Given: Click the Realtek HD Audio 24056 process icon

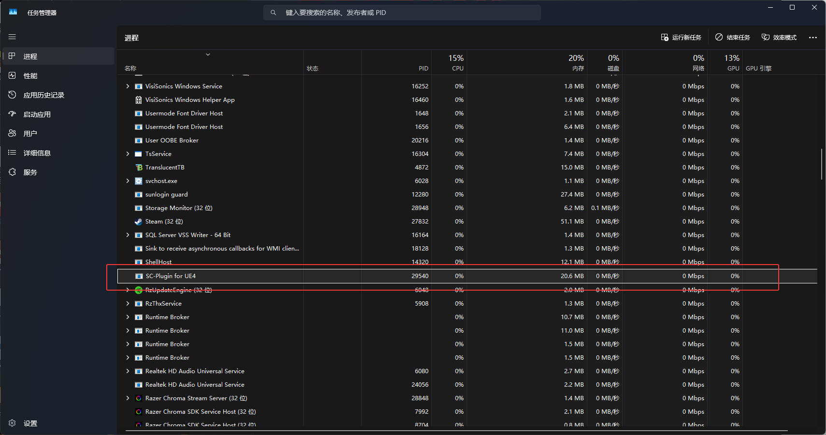Looking at the screenshot, I should (x=139, y=385).
